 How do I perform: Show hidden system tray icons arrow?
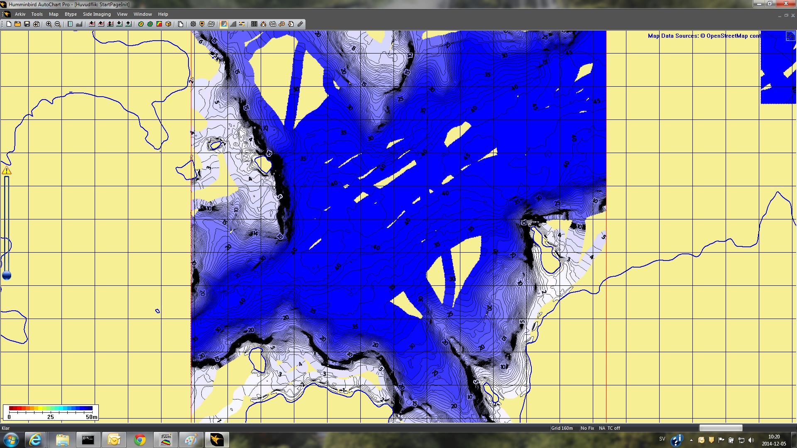pos(691,440)
